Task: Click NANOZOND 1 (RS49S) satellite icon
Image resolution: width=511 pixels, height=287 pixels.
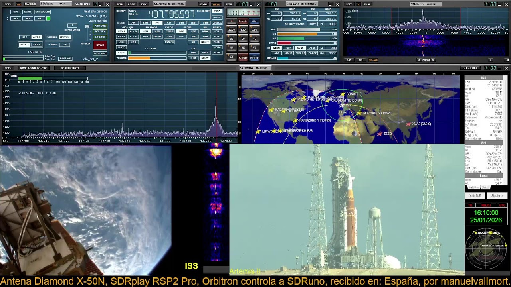Action: tap(295, 120)
